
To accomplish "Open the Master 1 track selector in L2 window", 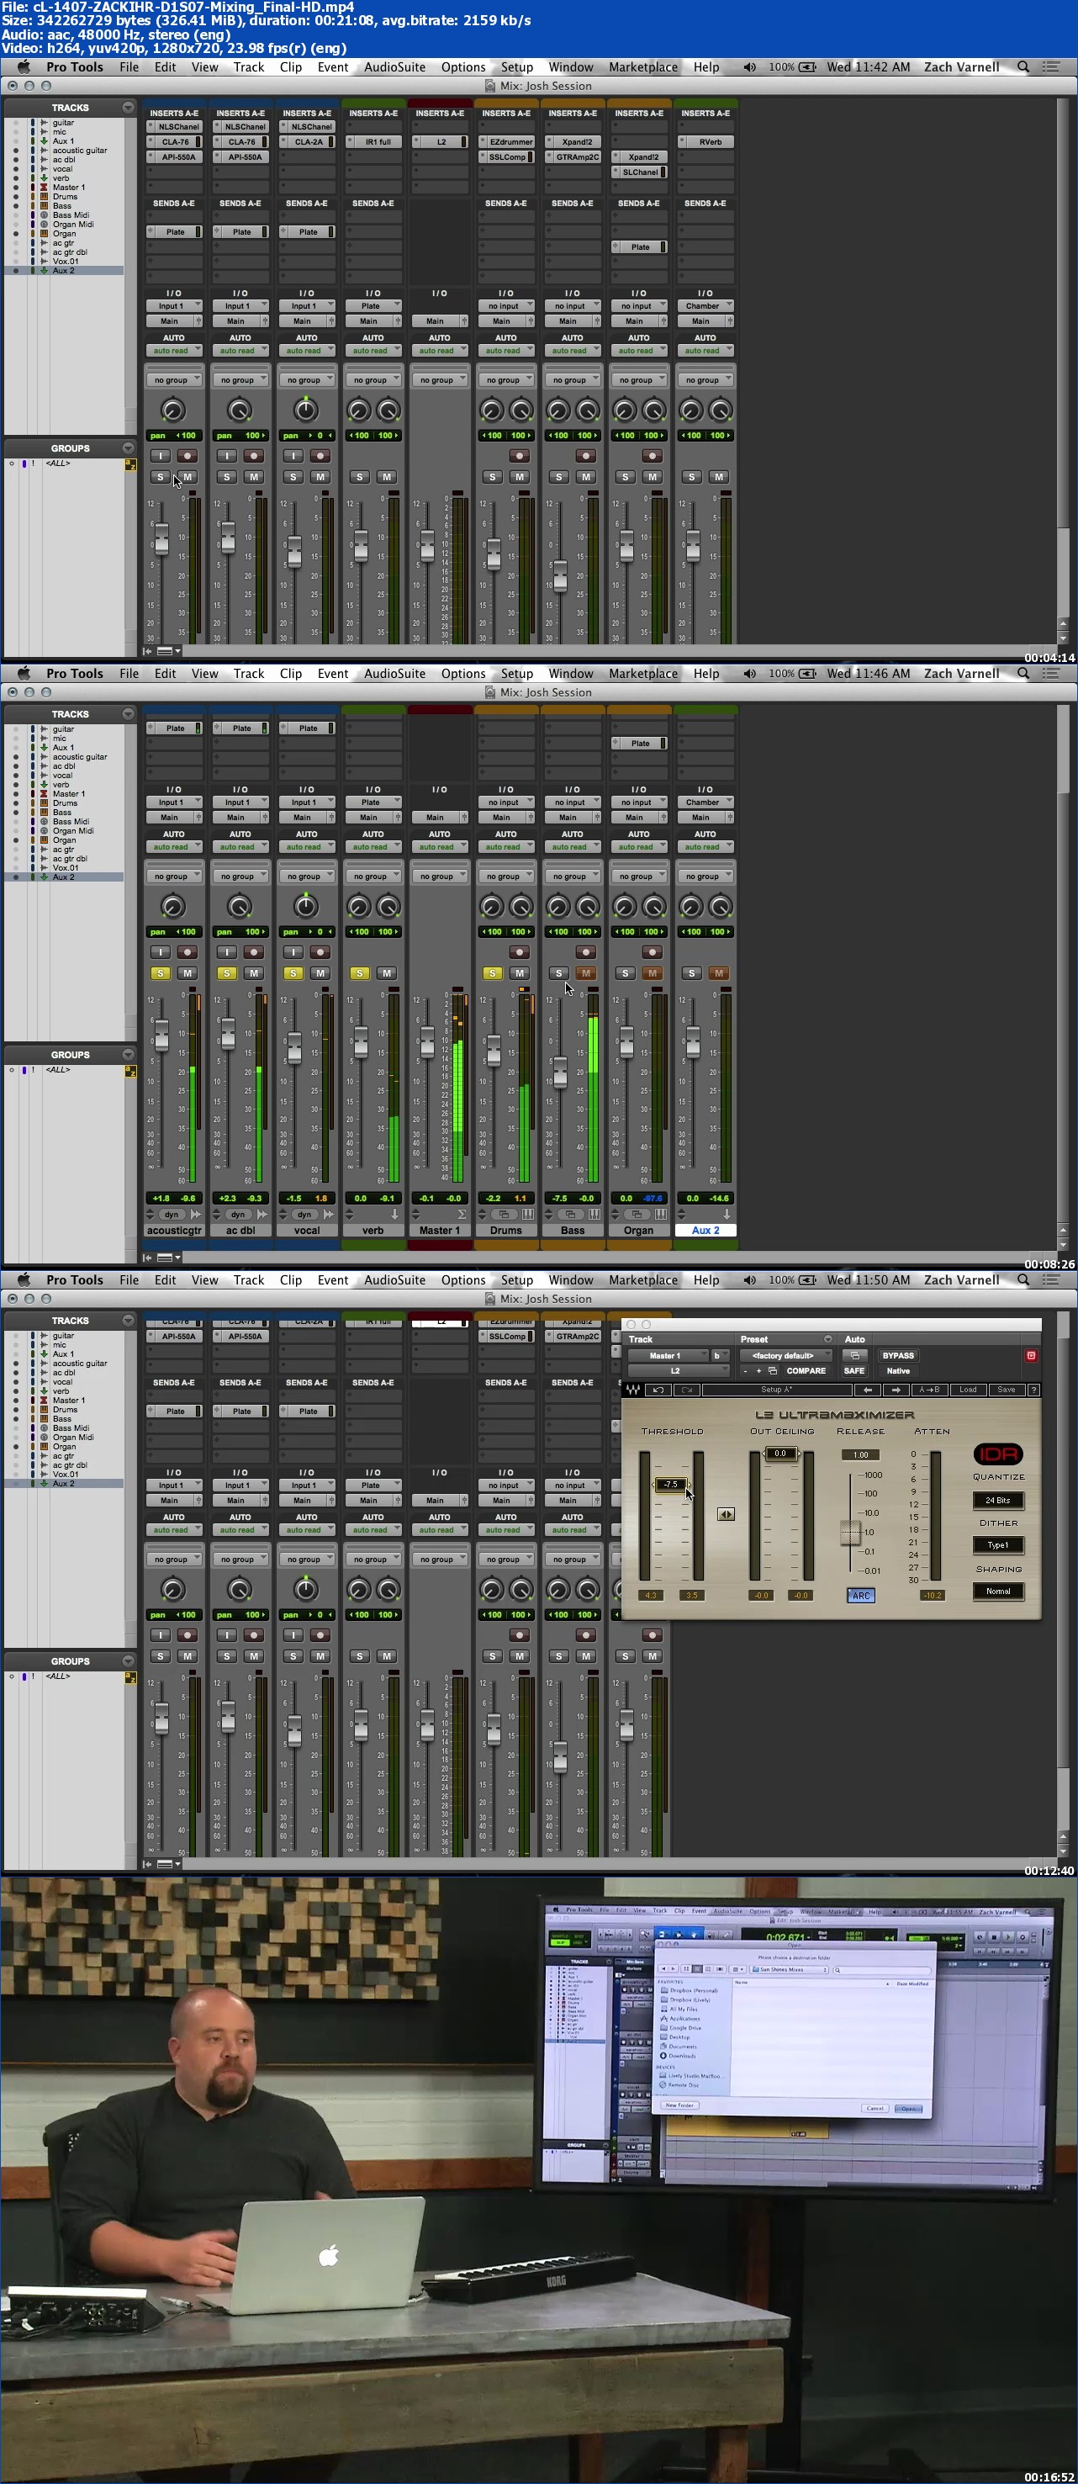I will pos(668,1355).
